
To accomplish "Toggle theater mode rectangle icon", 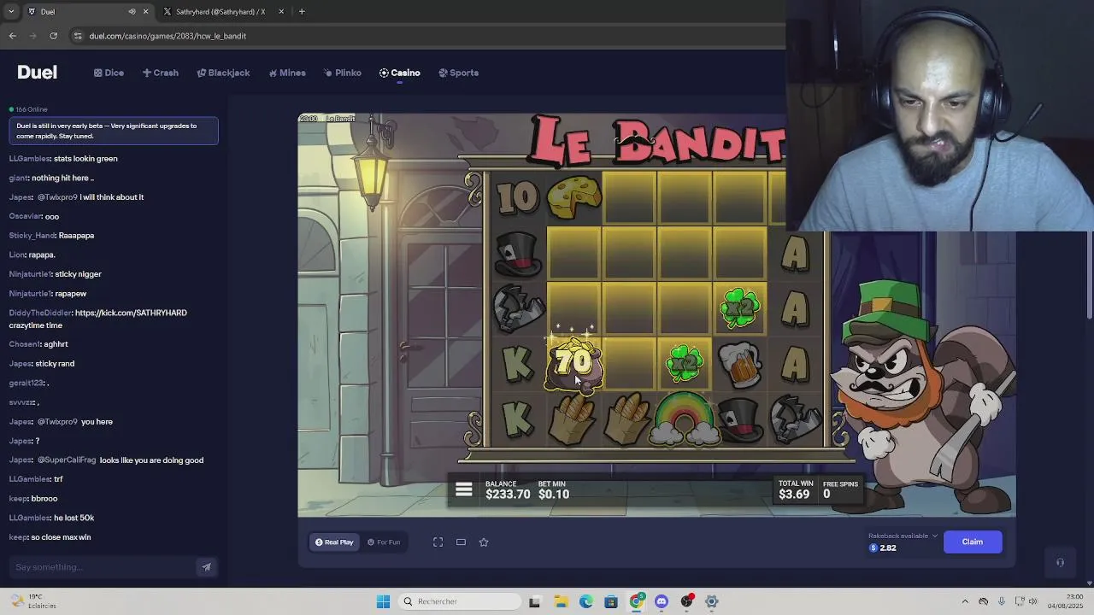I will pyautogui.click(x=461, y=542).
